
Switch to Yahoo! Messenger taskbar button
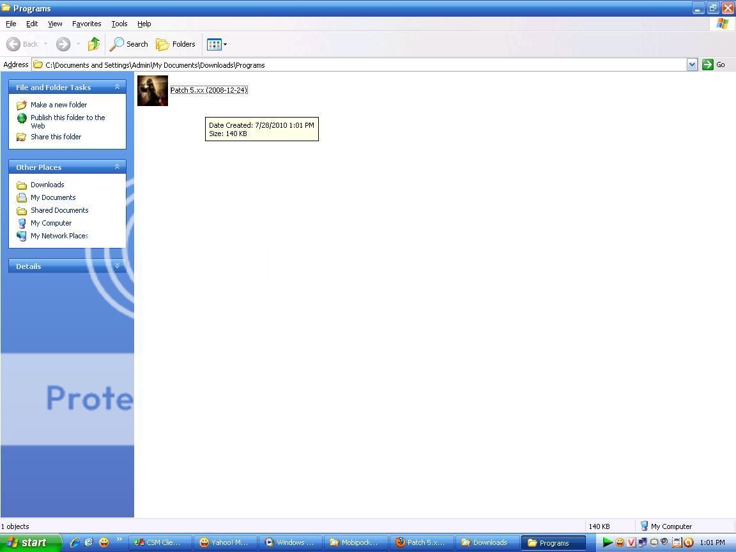click(226, 542)
